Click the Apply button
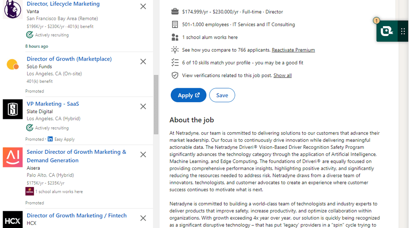409x228 pixels. coord(188,95)
